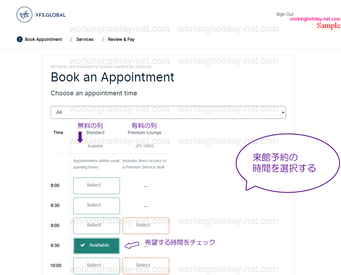Click the 9:30 time label
Image resolution: width=341 pixels, height=275 pixels.
[x=55, y=245]
